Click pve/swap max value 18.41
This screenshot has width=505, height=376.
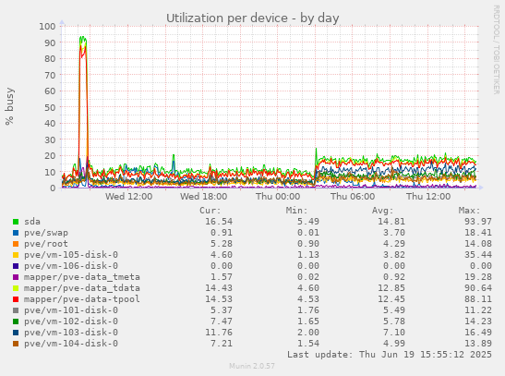coord(478,233)
